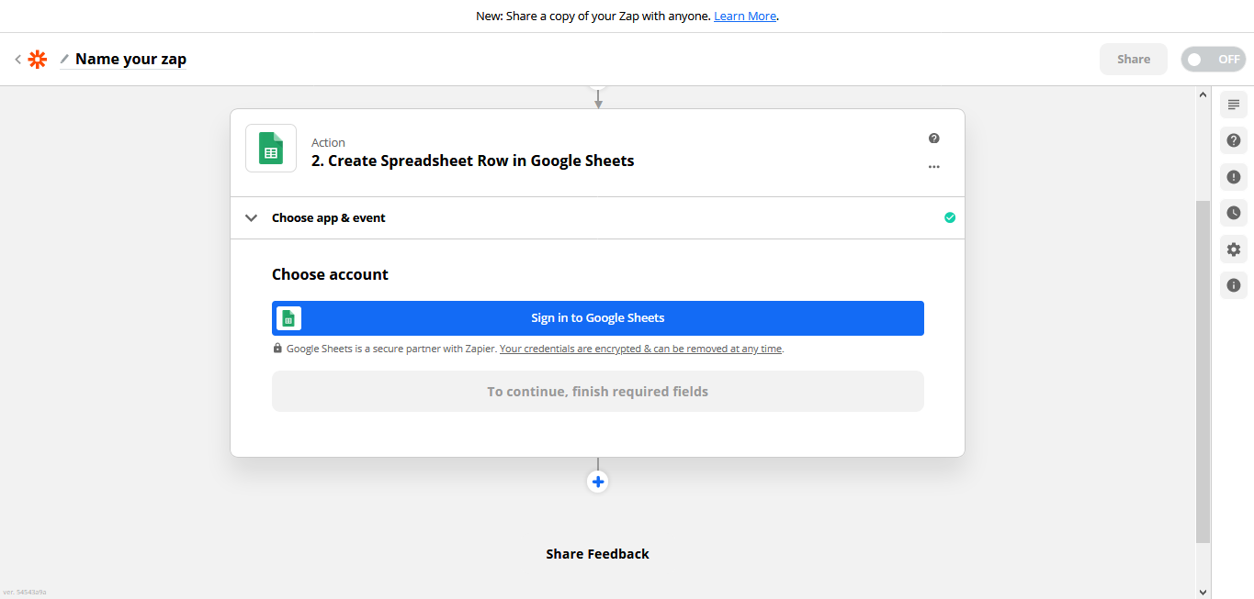The width and height of the screenshot is (1254, 599).
Task: Show alerts via exclamation icon in sidebar
Action: point(1233,177)
